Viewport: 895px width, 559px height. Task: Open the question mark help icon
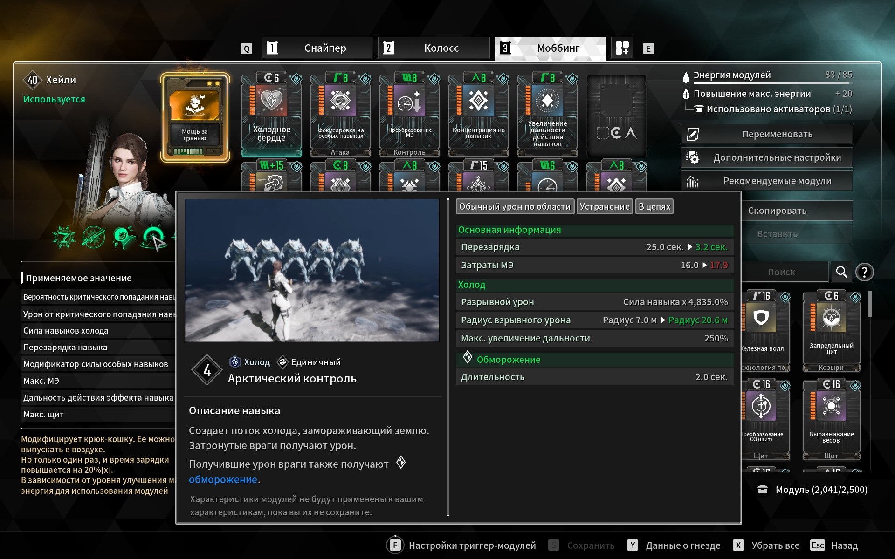(x=865, y=272)
